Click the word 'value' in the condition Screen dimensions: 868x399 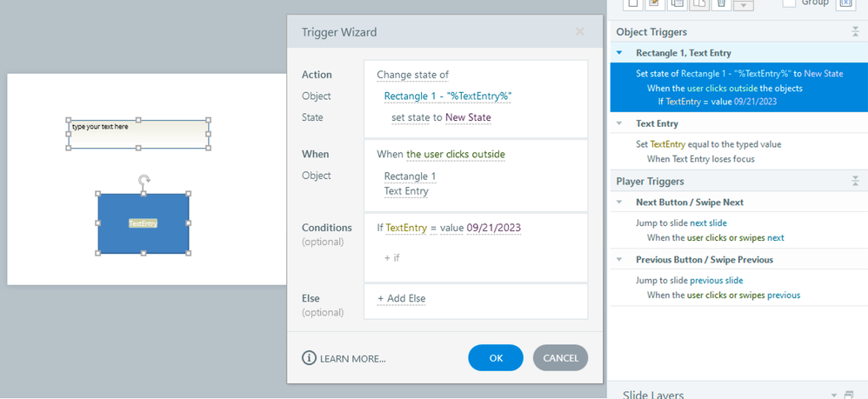point(451,228)
